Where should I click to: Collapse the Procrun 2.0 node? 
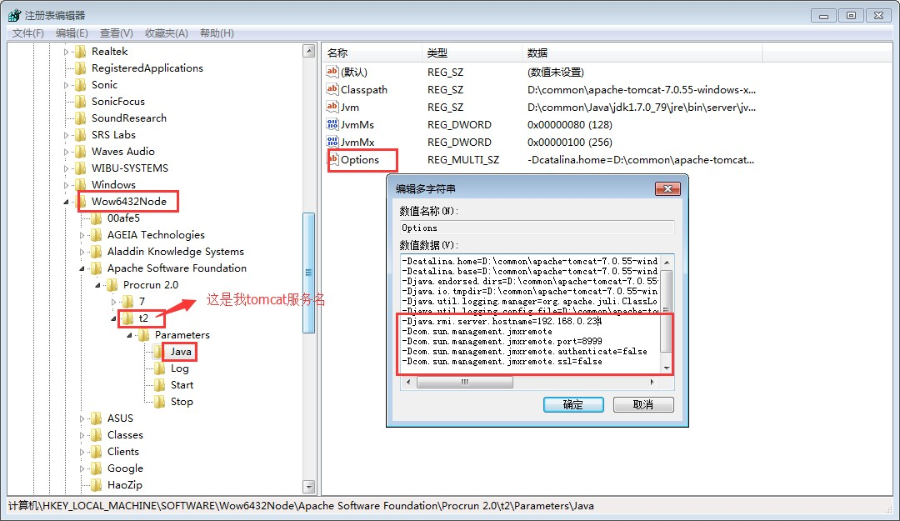97,285
